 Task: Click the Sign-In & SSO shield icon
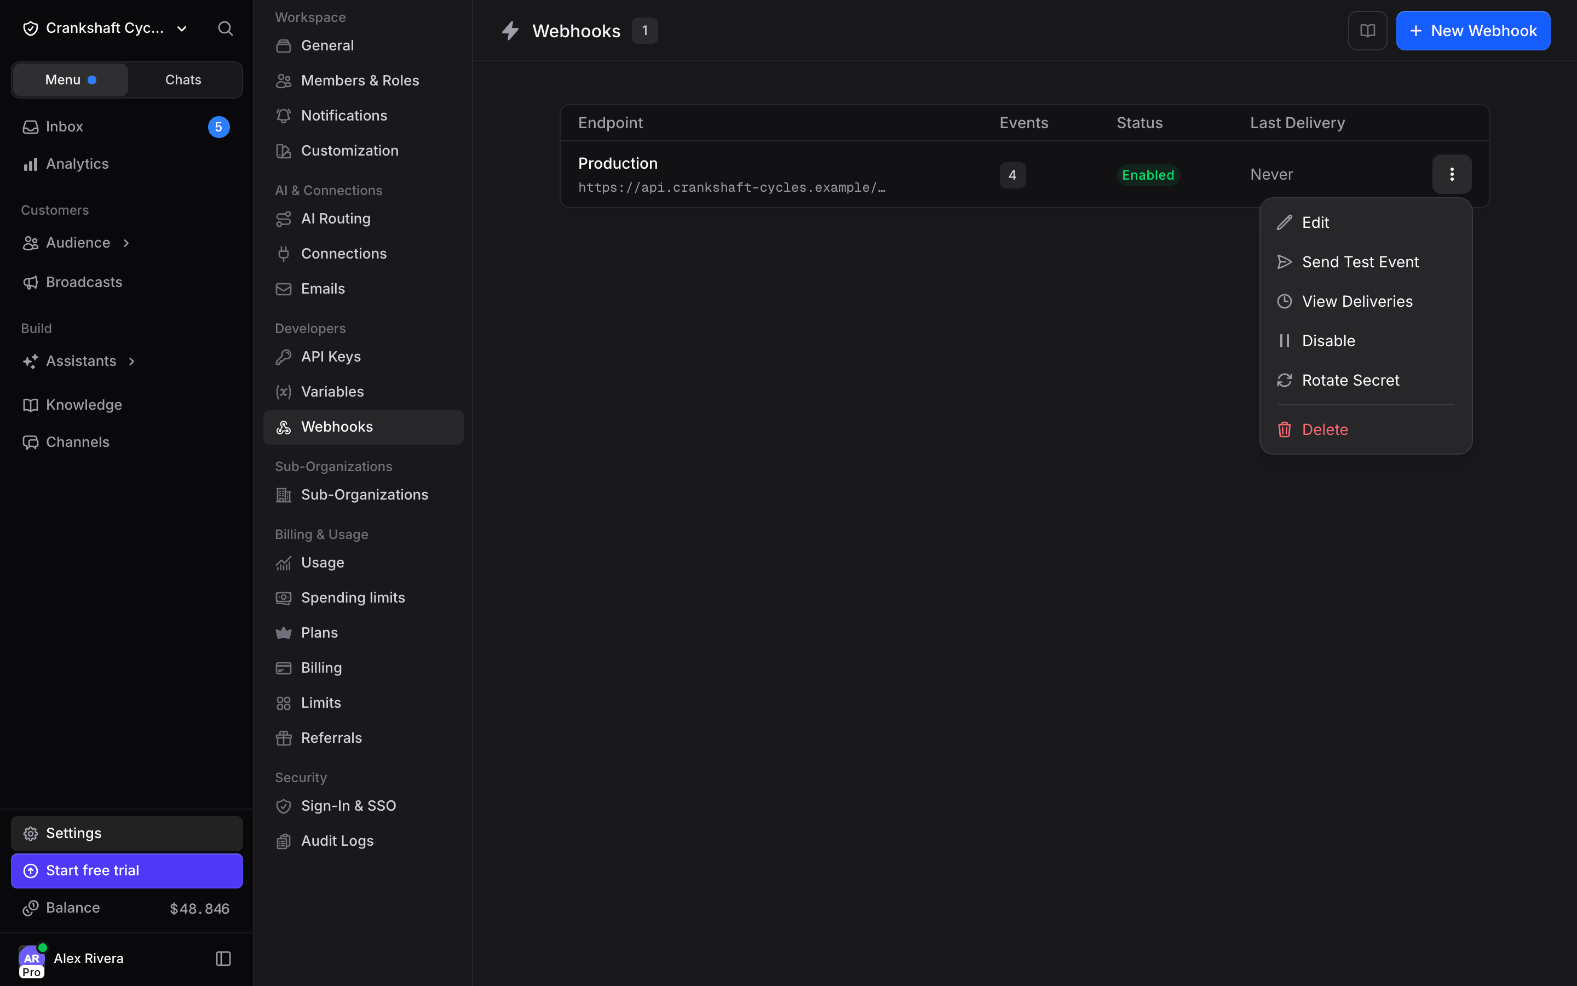point(284,806)
